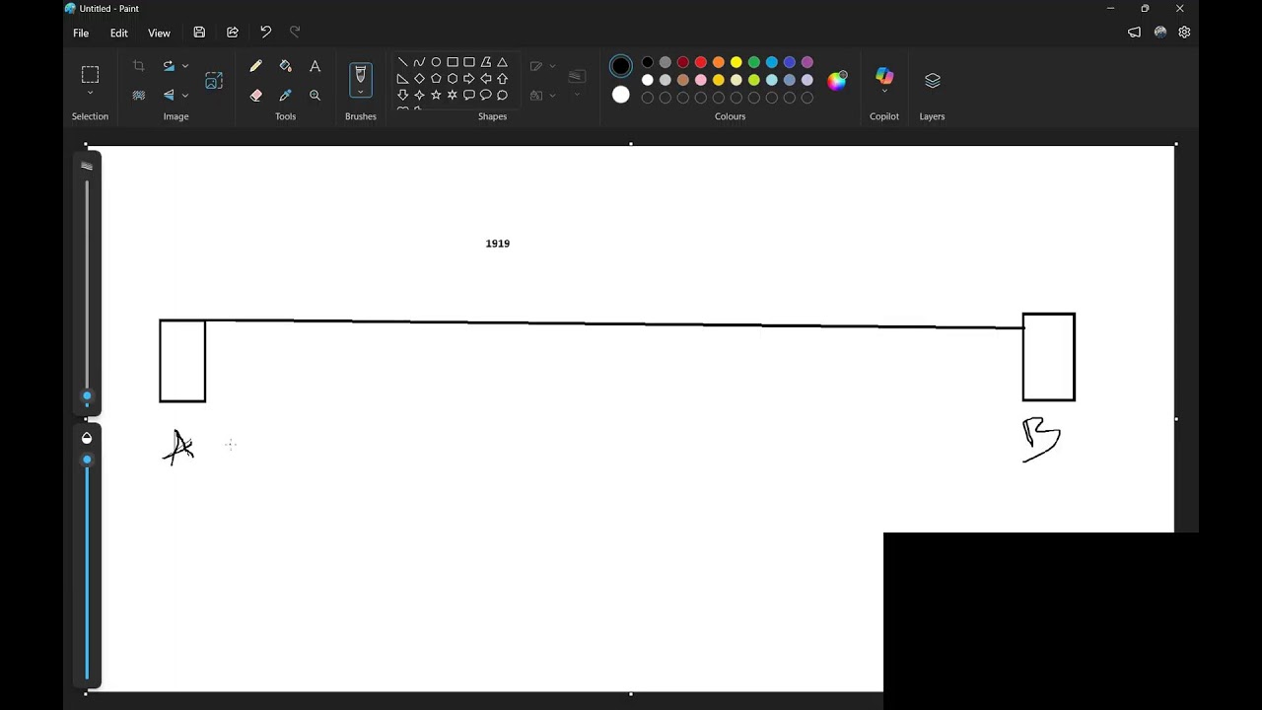Image resolution: width=1262 pixels, height=710 pixels.
Task: Pick the yellow colour swatch
Action: point(736,62)
